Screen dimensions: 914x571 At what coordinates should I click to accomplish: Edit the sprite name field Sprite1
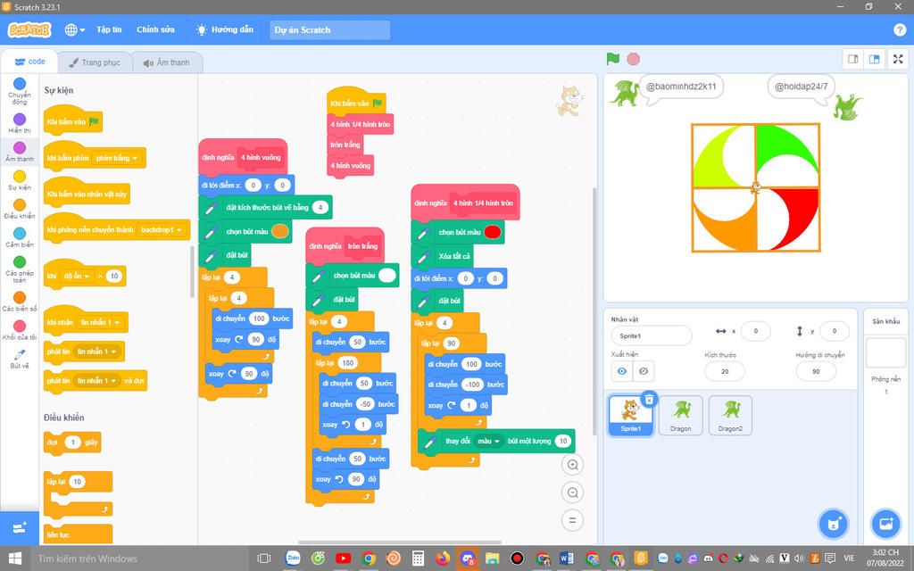click(x=651, y=336)
